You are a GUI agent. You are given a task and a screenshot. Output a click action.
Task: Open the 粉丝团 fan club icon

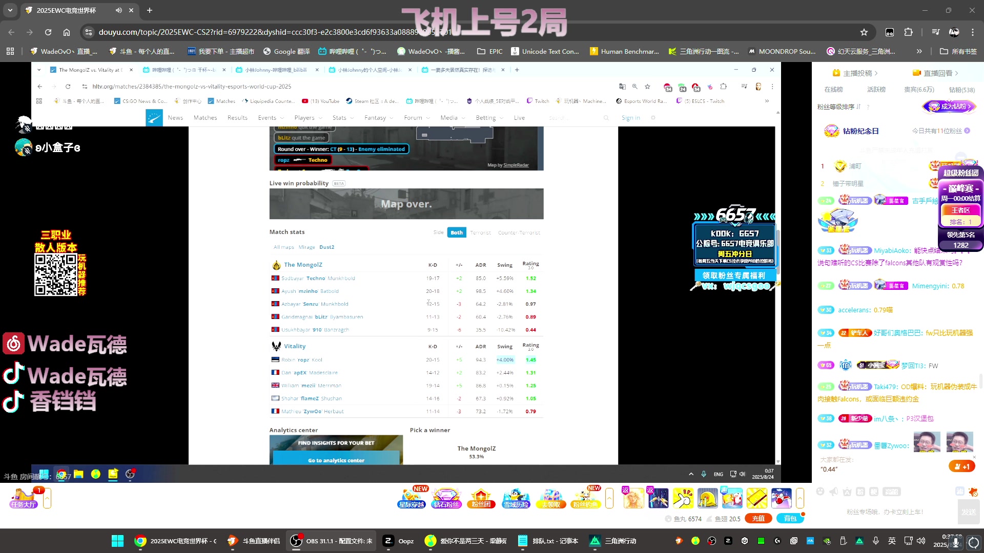coord(481,498)
